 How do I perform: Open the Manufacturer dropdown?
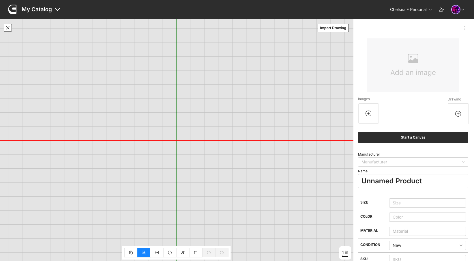(413, 162)
